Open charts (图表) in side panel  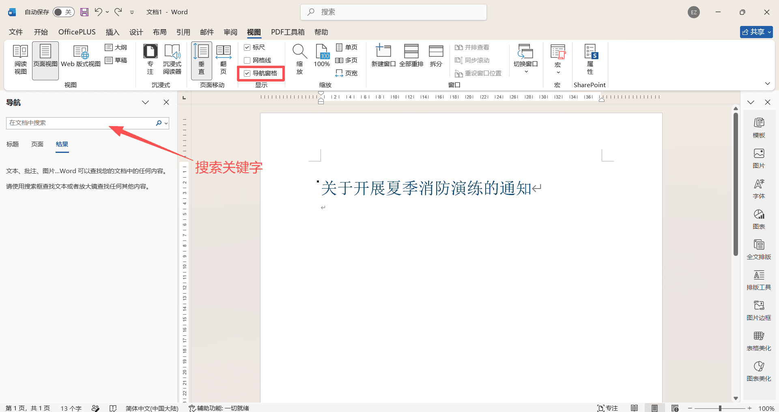[759, 219]
